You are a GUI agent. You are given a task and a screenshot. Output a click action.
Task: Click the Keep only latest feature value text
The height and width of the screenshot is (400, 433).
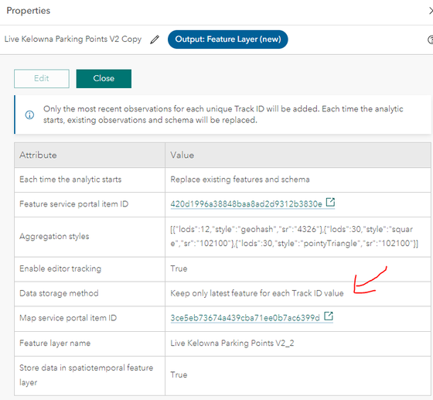[x=257, y=293]
